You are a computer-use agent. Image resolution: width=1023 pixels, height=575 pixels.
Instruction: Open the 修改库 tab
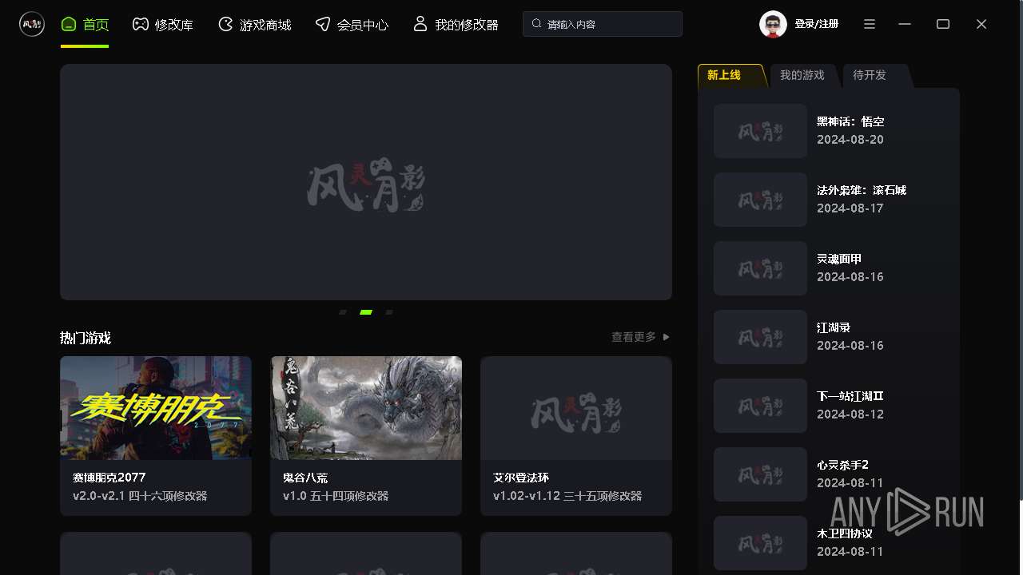coord(163,25)
